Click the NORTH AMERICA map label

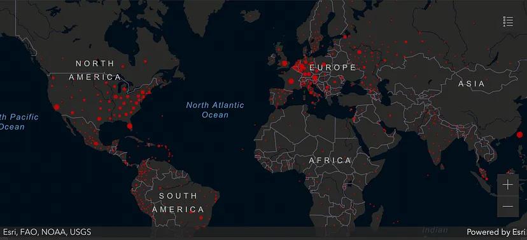tap(95, 70)
